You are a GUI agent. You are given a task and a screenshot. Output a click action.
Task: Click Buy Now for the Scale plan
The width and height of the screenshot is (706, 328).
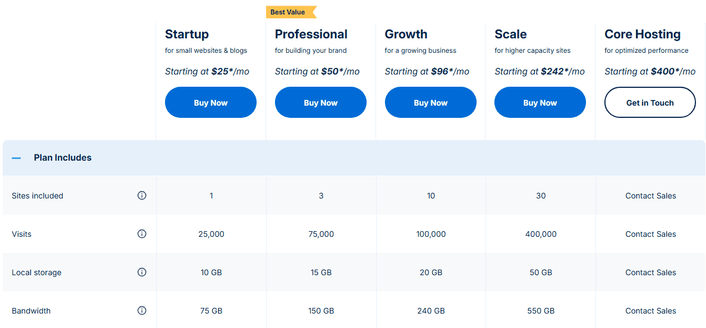540,102
